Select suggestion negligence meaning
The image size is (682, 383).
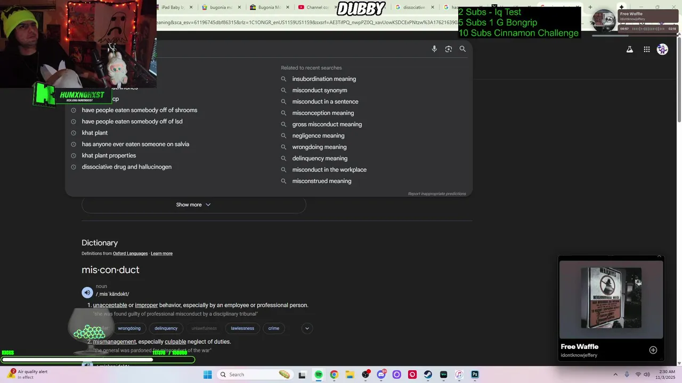click(318, 136)
